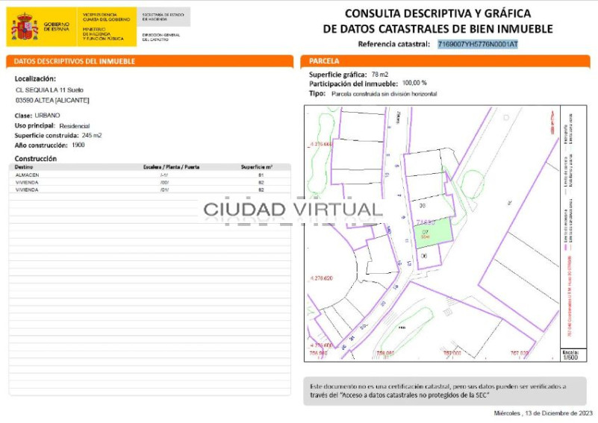This screenshot has height=423, width=598.
Task: Click the Spanish coat of arms emblem
Action: [x=25, y=27]
